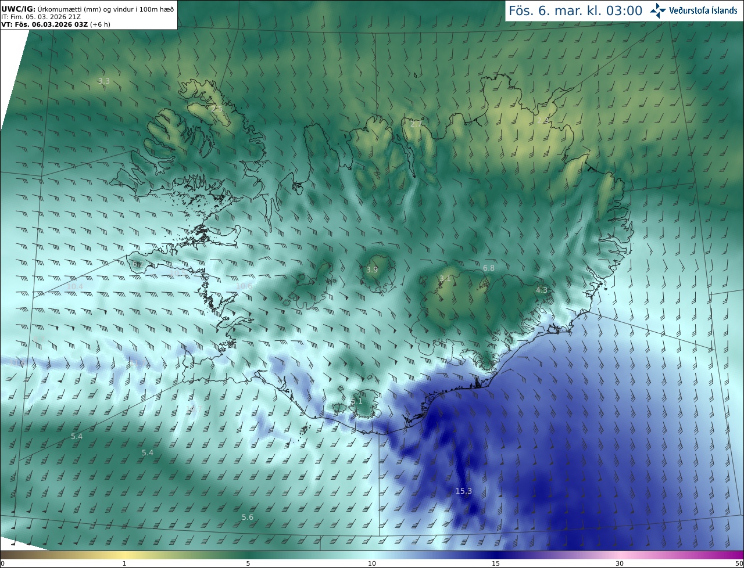
Task: Click the date header Fös. 6. mar. kl. 03:00
Action: pos(575,10)
